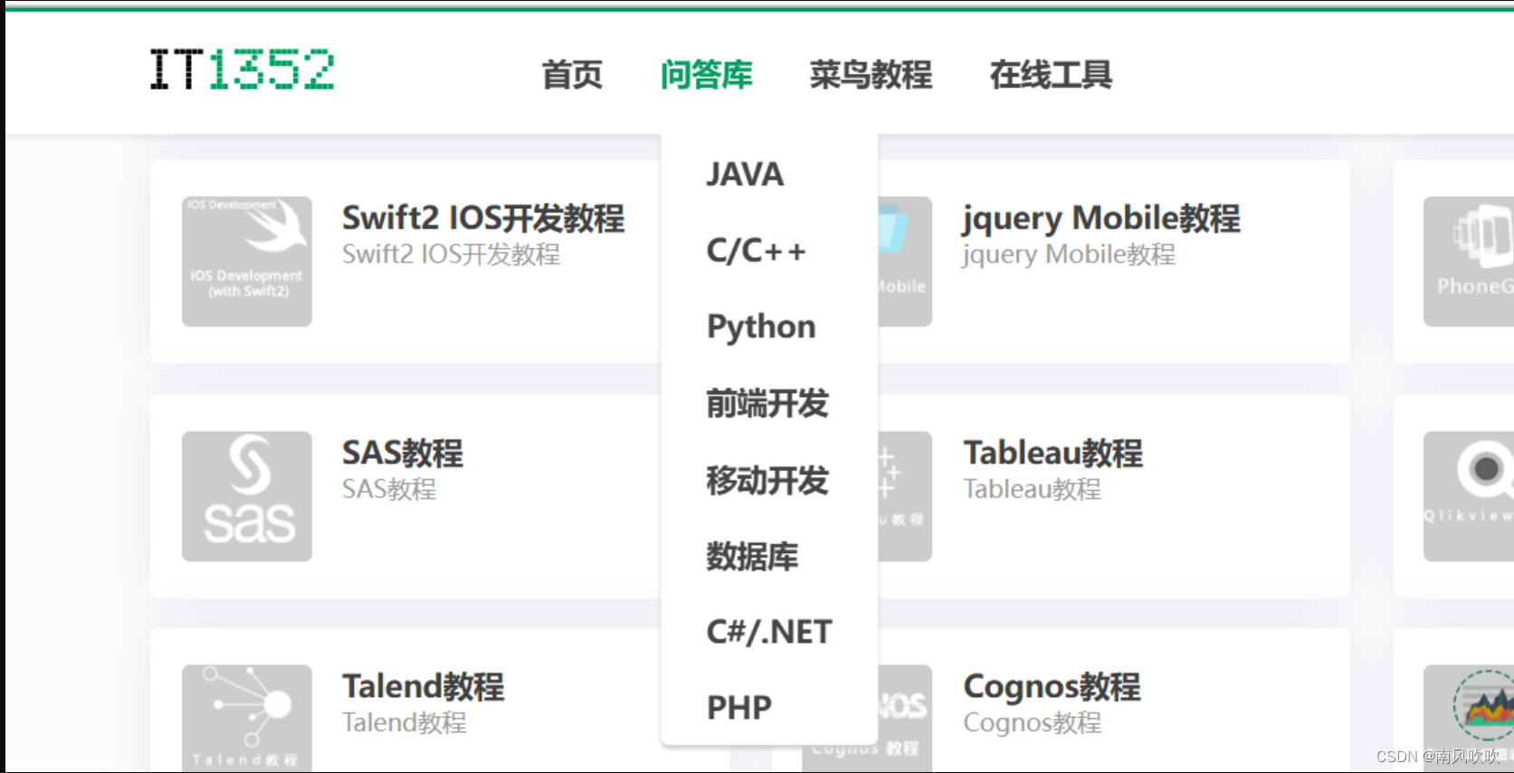
Task: Open the jquery Mobile教程 title link
Action: pyautogui.click(x=1101, y=218)
